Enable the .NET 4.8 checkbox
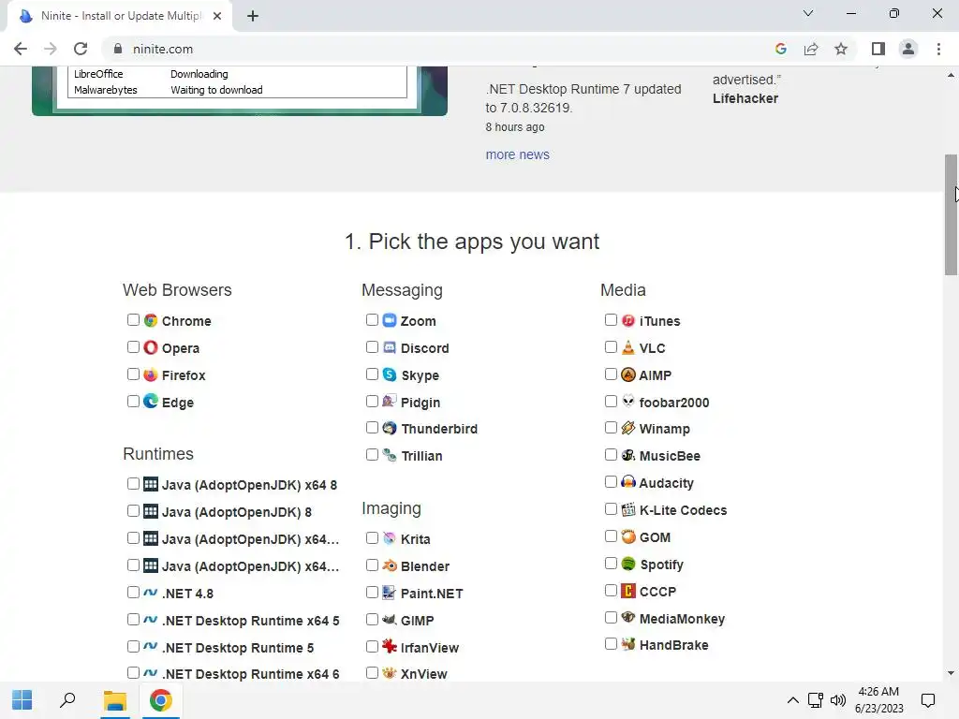Image resolution: width=959 pixels, height=719 pixels. click(x=133, y=592)
